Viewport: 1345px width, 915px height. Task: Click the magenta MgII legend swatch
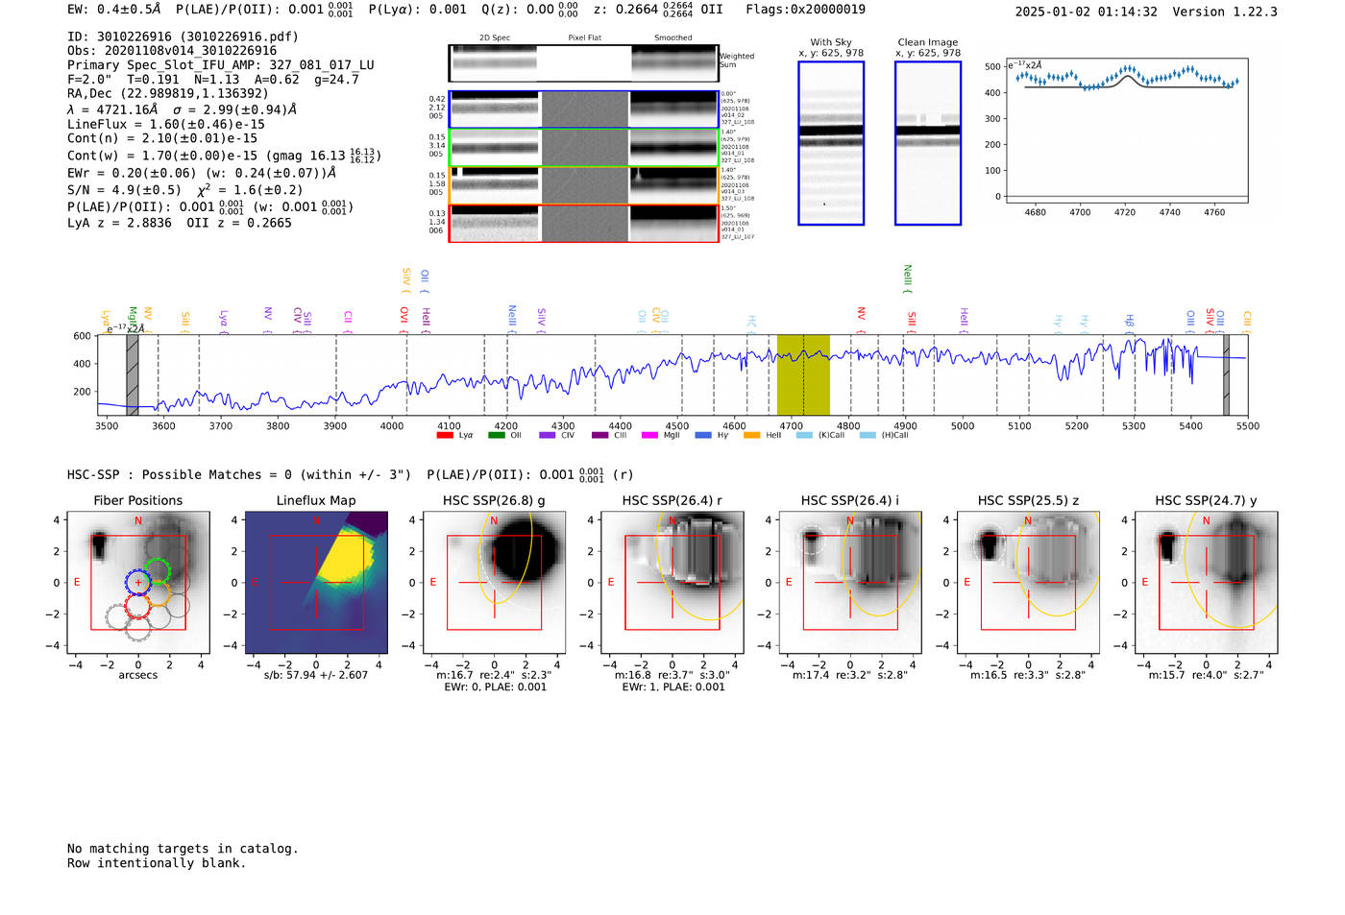(x=649, y=435)
